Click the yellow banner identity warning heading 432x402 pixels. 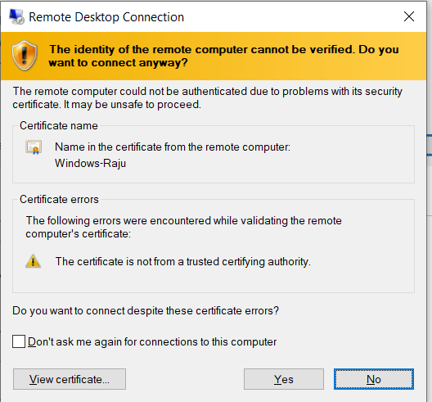click(223, 56)
